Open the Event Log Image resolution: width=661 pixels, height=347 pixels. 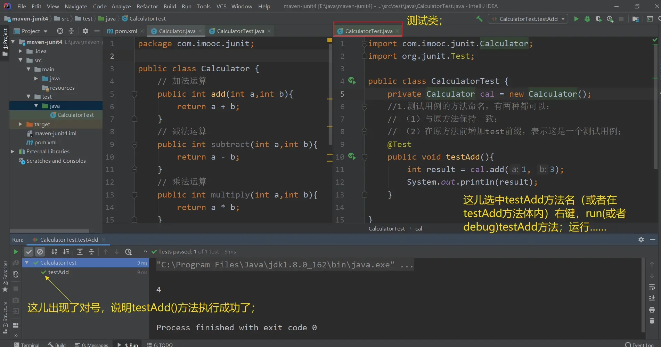click(639, 344)
